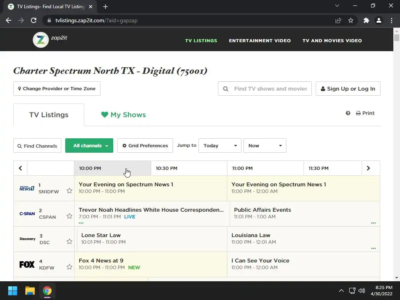This screenshot has width=400, height=300.
Task: Open TV LISTINGS in the top navigation
Action: point(201,41)
